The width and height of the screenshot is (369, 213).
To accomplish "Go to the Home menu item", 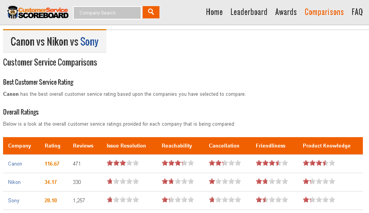I will click(x=214, y=12).
